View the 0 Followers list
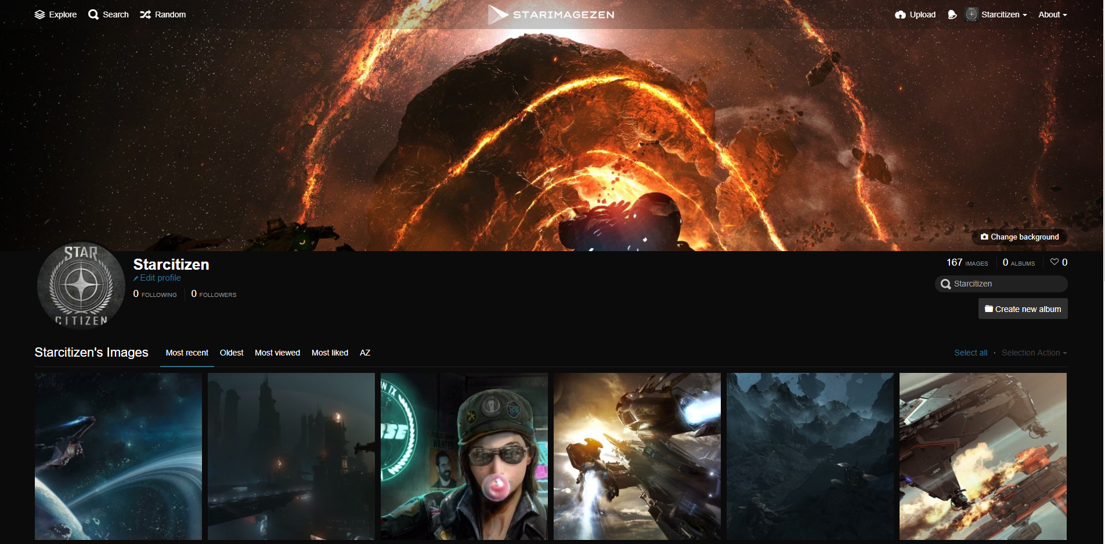 [214, 294]
